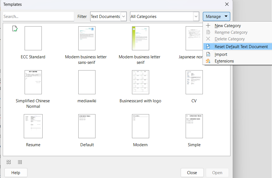Screen dimensions: 272x178
Task: Select the Modern business letter serif template
Action: coord(140,38)
